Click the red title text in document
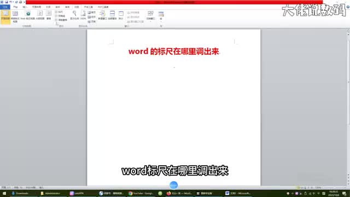 coord(174,51)
